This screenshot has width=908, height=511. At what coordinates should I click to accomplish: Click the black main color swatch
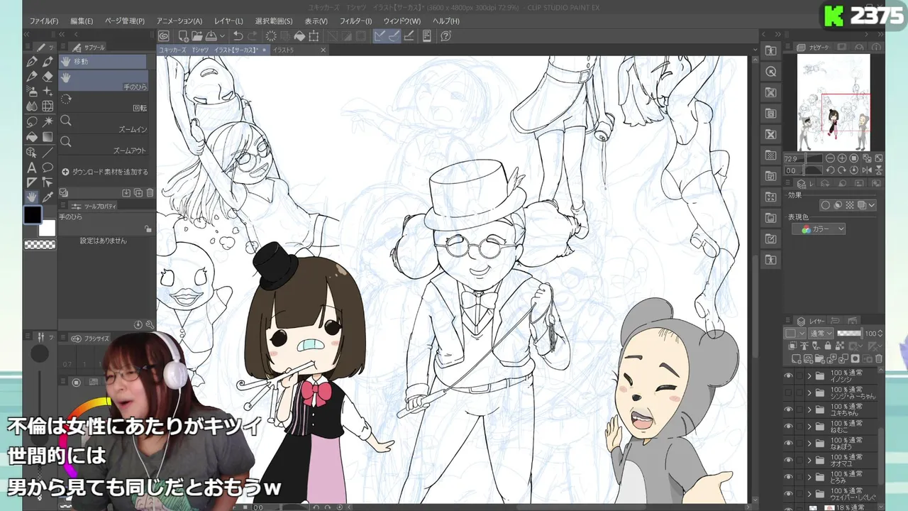coord(33,214)
